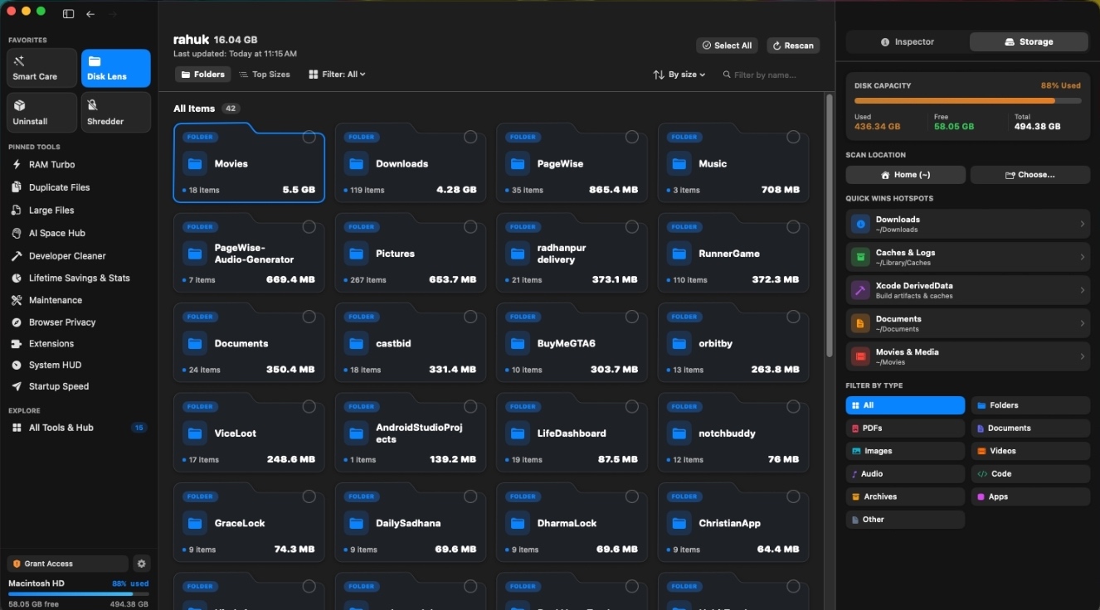Viewport: 1100px width, 610px height.
Task: Click Developer Cleaner hammer icon
Action: [x=17, y=256]
